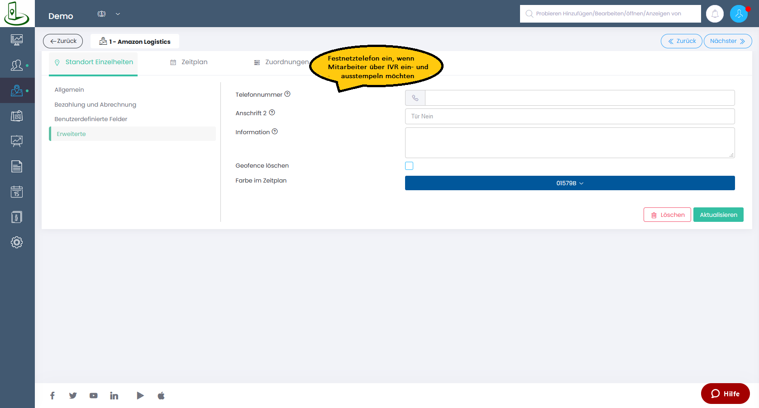759x408 pixels.
Task: Click the Aktualisieren button
Action: 718,215
